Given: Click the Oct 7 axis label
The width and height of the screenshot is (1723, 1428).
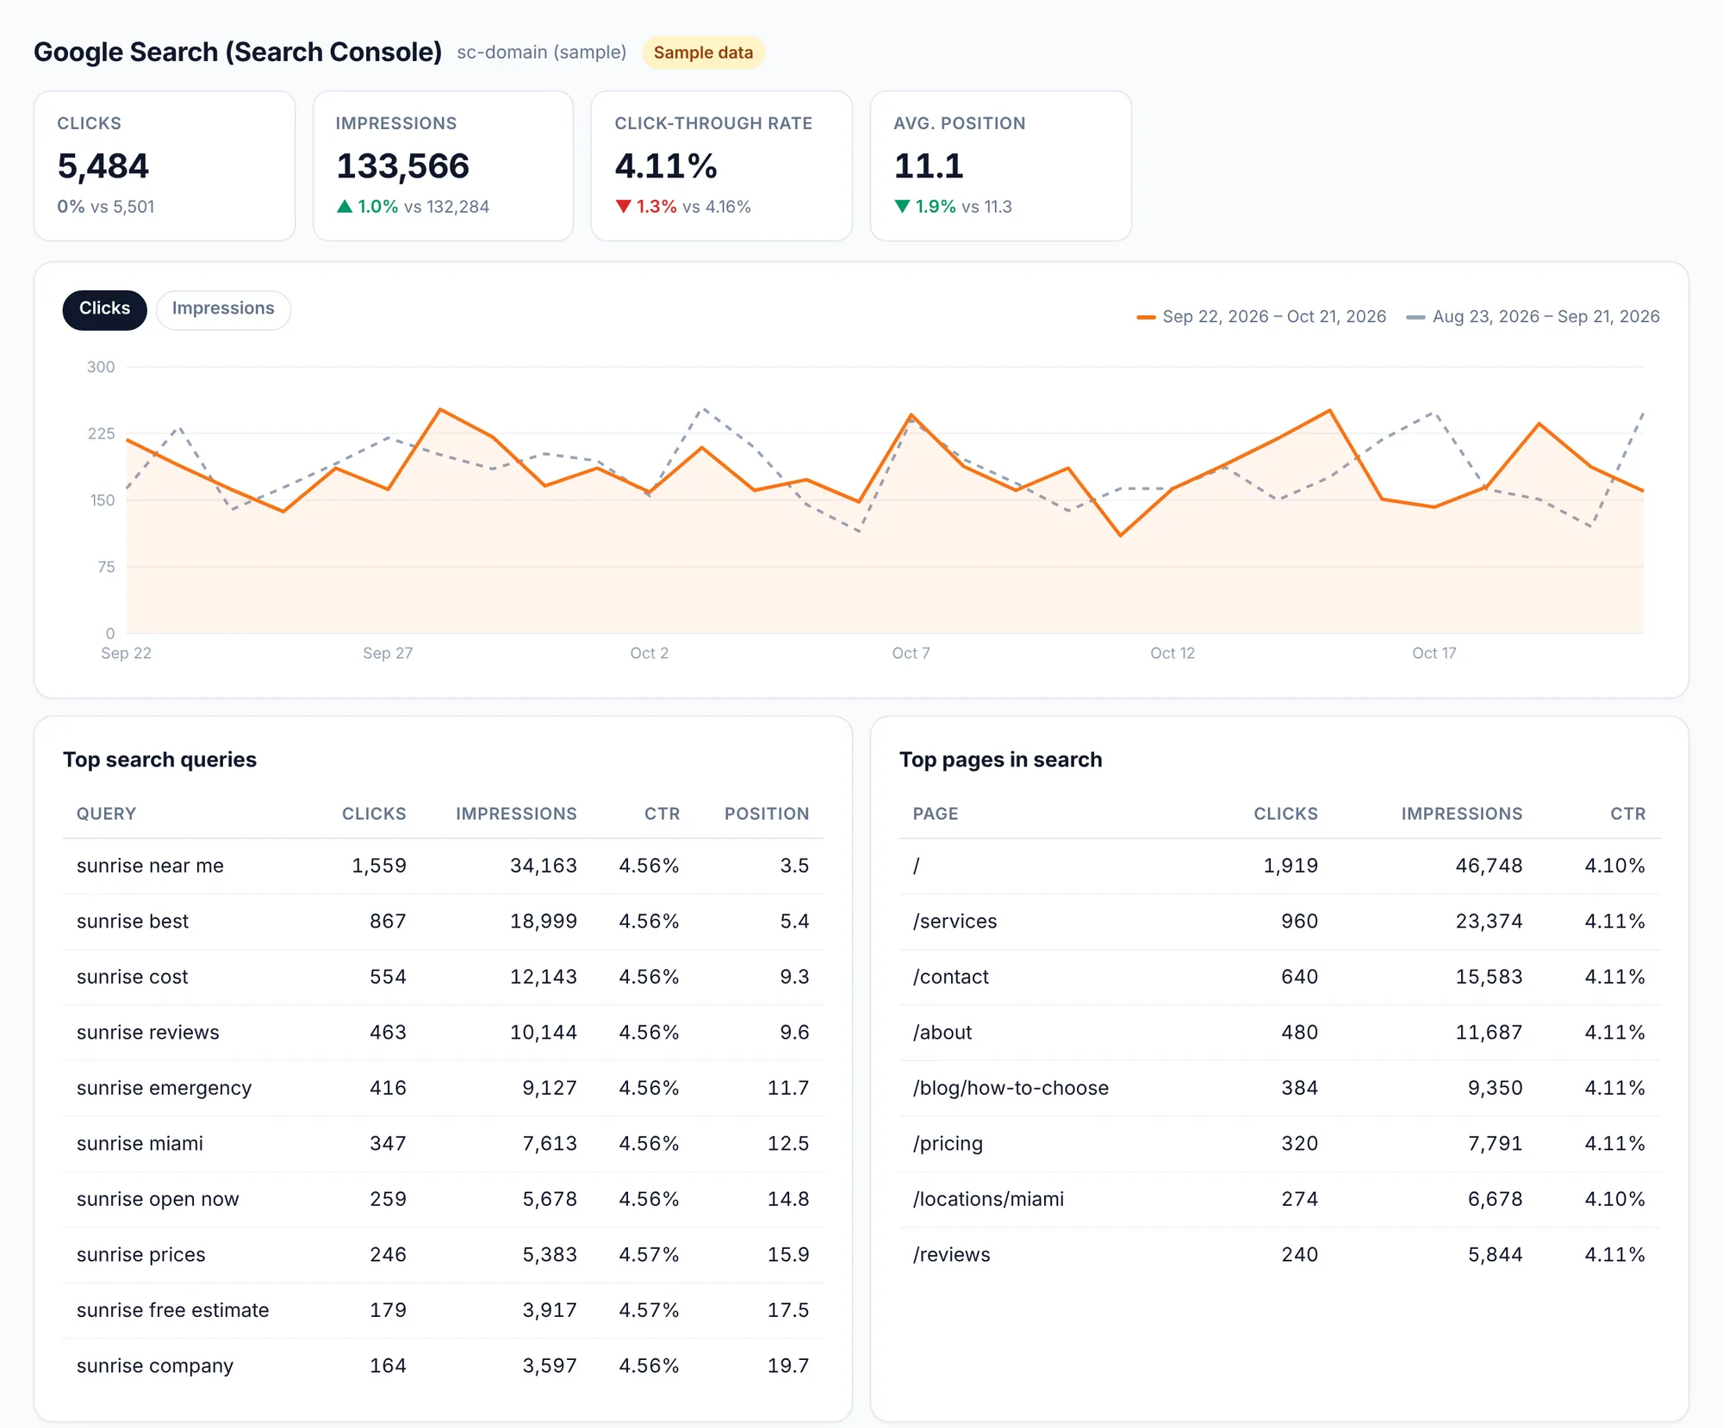Looking at the screenshot, I should tap(911, 654).
